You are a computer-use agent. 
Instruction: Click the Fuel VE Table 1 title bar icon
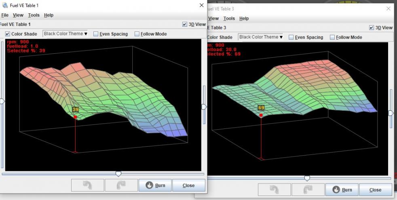4,5
